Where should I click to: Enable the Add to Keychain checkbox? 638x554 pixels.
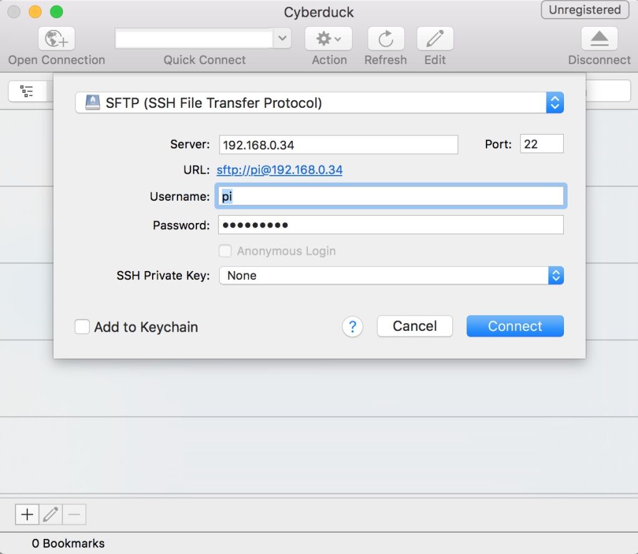[82, 327]
